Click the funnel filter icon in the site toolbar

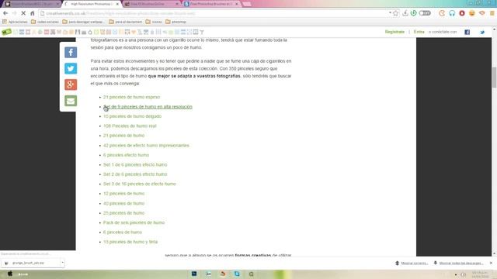202,32
